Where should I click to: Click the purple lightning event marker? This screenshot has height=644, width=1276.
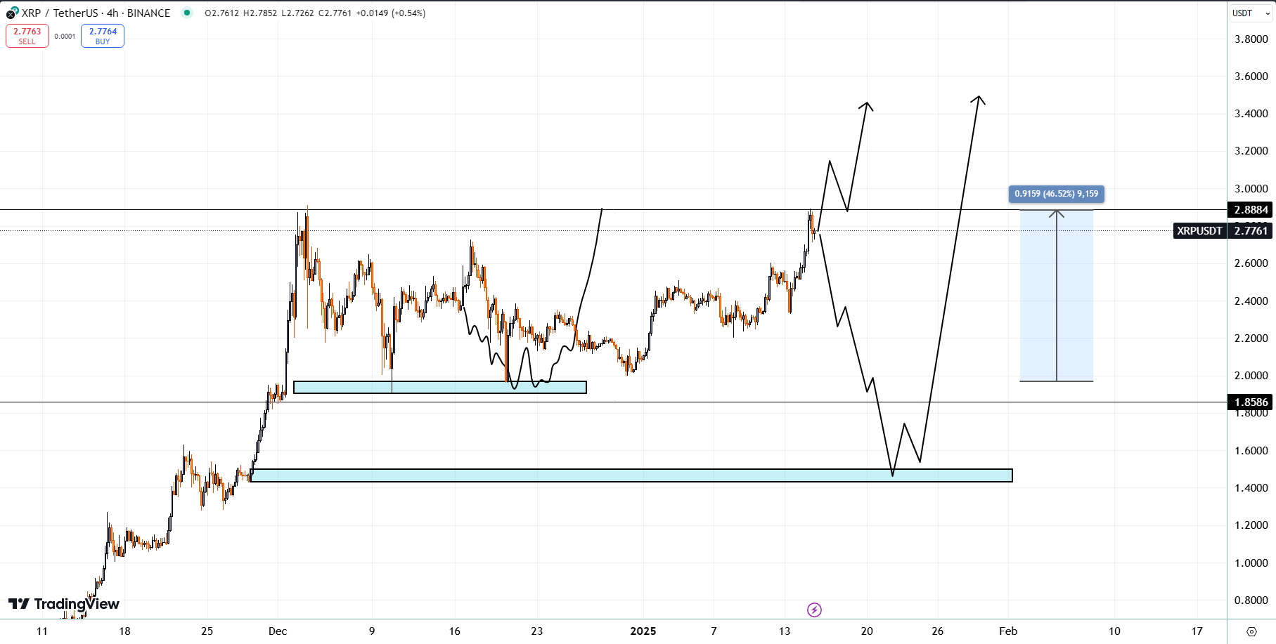[x=814, y=610]
